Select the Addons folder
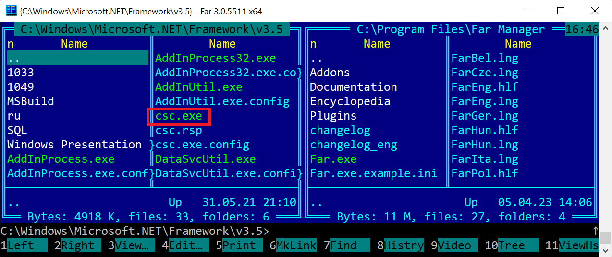The width and height of the screenshot is (612, 257). [330, 73]
